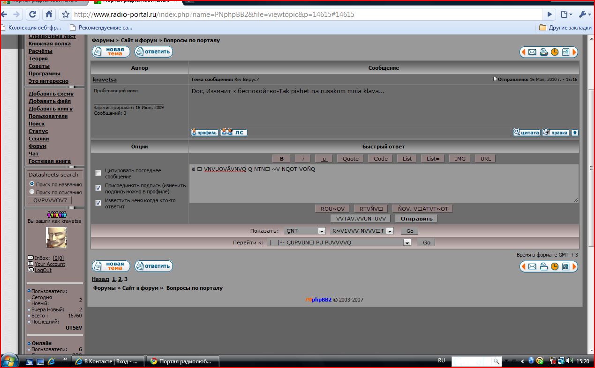
Task: Bookmark this page with the star icon
Action: [x=66, y=15]
